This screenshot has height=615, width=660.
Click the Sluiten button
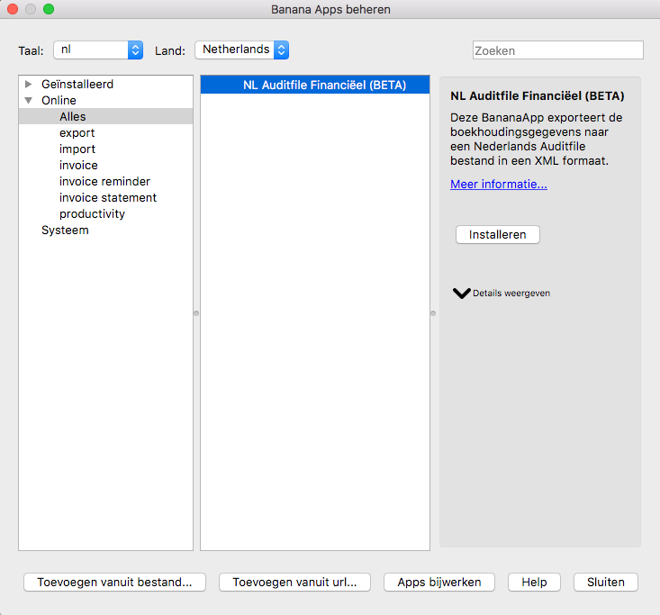coord(606,583)
